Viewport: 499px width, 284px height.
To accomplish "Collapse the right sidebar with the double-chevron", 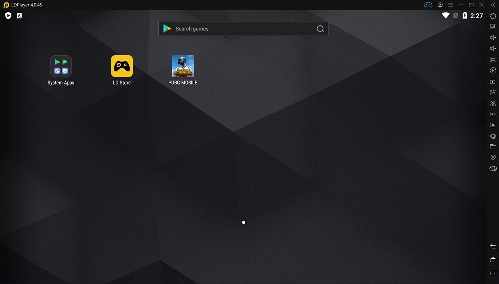I will pyautogui.click(x=493, y=5).
